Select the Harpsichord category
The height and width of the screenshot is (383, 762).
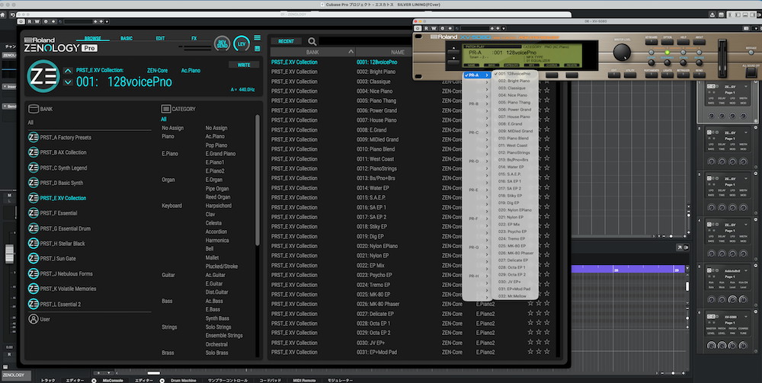click(x=218, y=206)
